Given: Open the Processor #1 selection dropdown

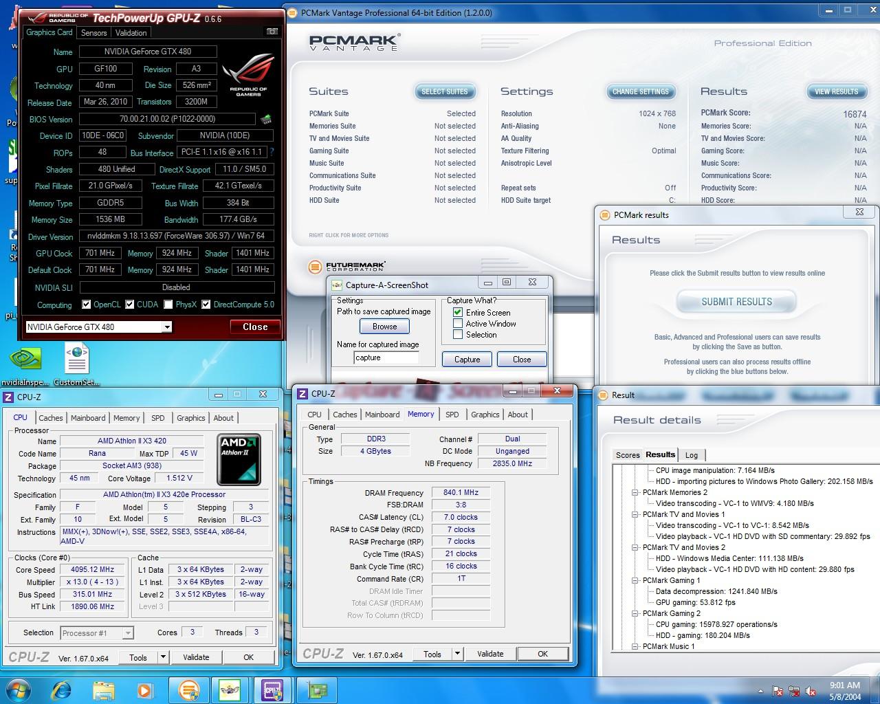Looking at the screenshot, I should (127, 633).
